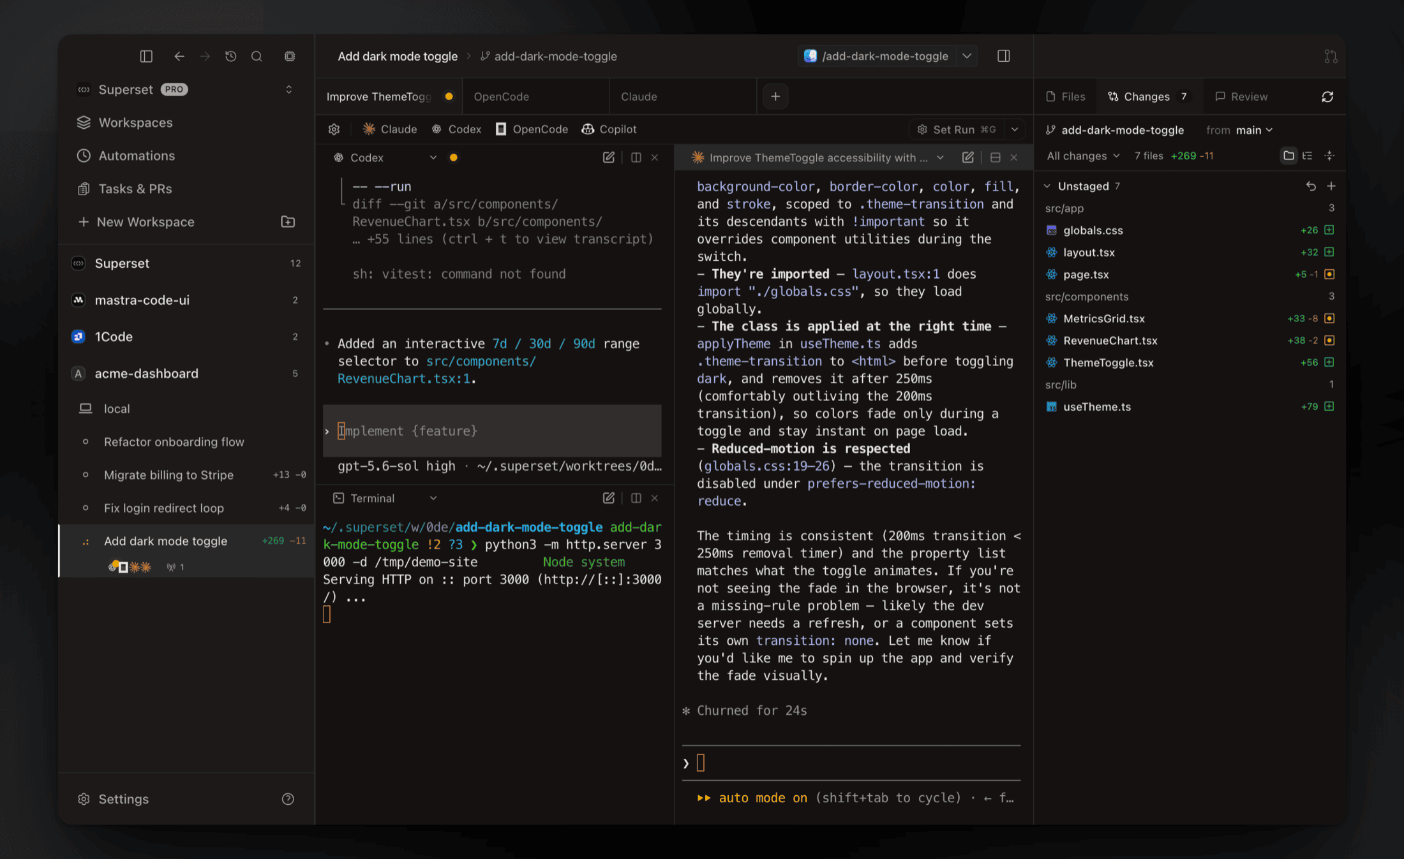Open Fix login redirect loop workspace
1404x859 pixels.
coord(186,508)
